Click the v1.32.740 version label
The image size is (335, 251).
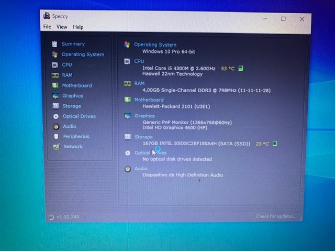68,217
